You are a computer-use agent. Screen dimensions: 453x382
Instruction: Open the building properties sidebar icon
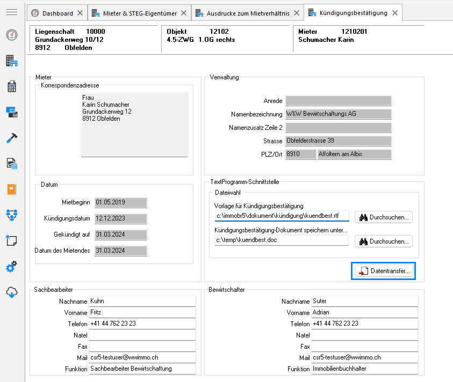tap(12, 61)
